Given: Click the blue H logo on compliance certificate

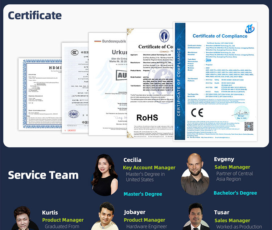Looking at the screenshot, I should (250, 29).
